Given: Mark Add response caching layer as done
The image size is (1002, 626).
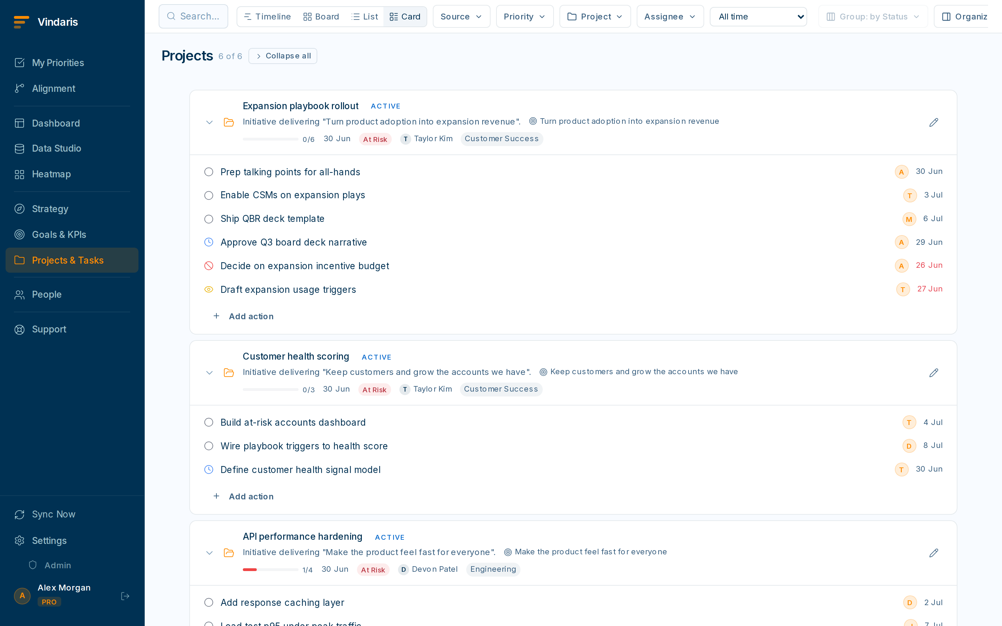Looking at the screenshot, I should coord(209,602).
